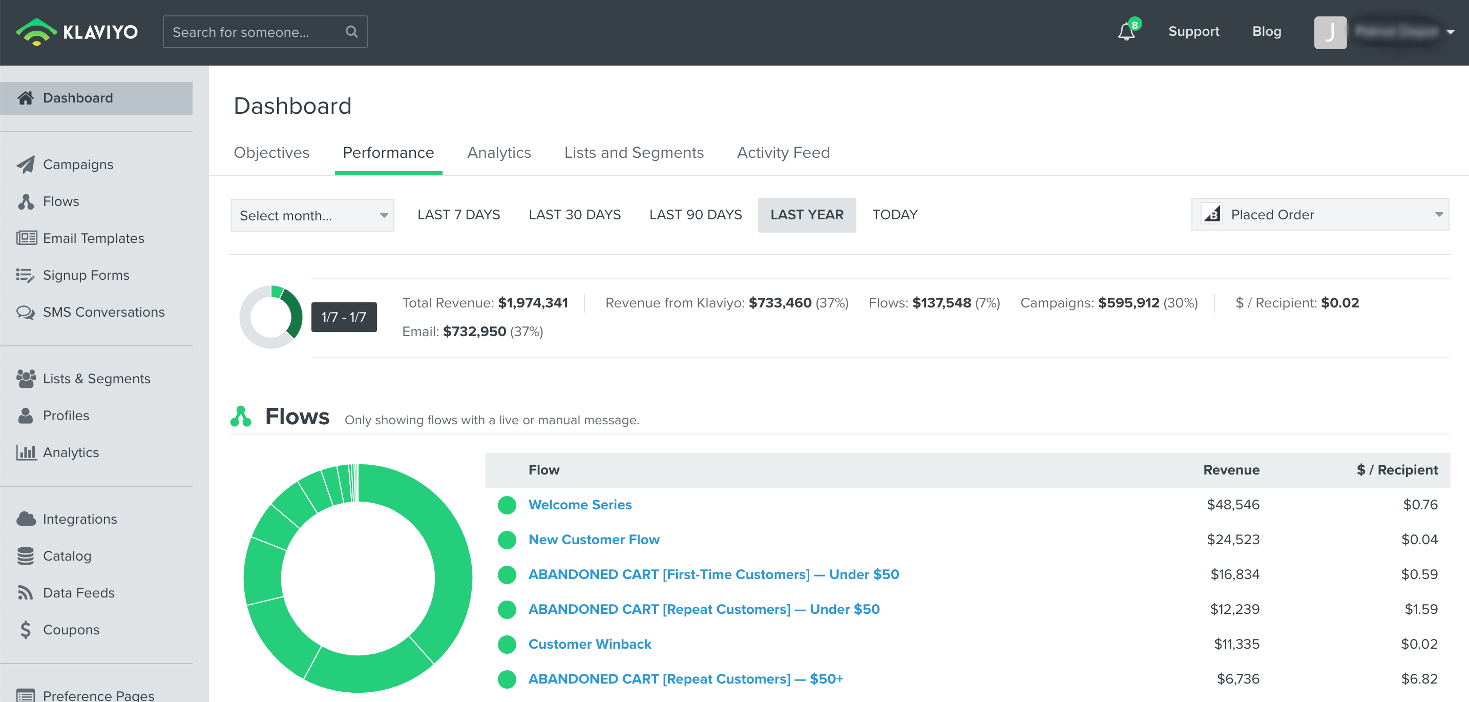Click the SMS Conversations chat icon
The width and height of the screenshot is (1469, 702).
pos(26,312)
